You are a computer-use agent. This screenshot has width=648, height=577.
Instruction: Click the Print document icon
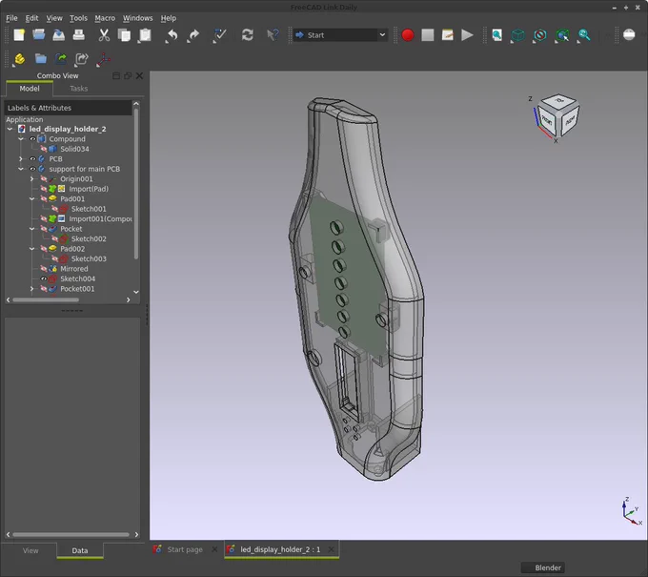coord(78,35)
